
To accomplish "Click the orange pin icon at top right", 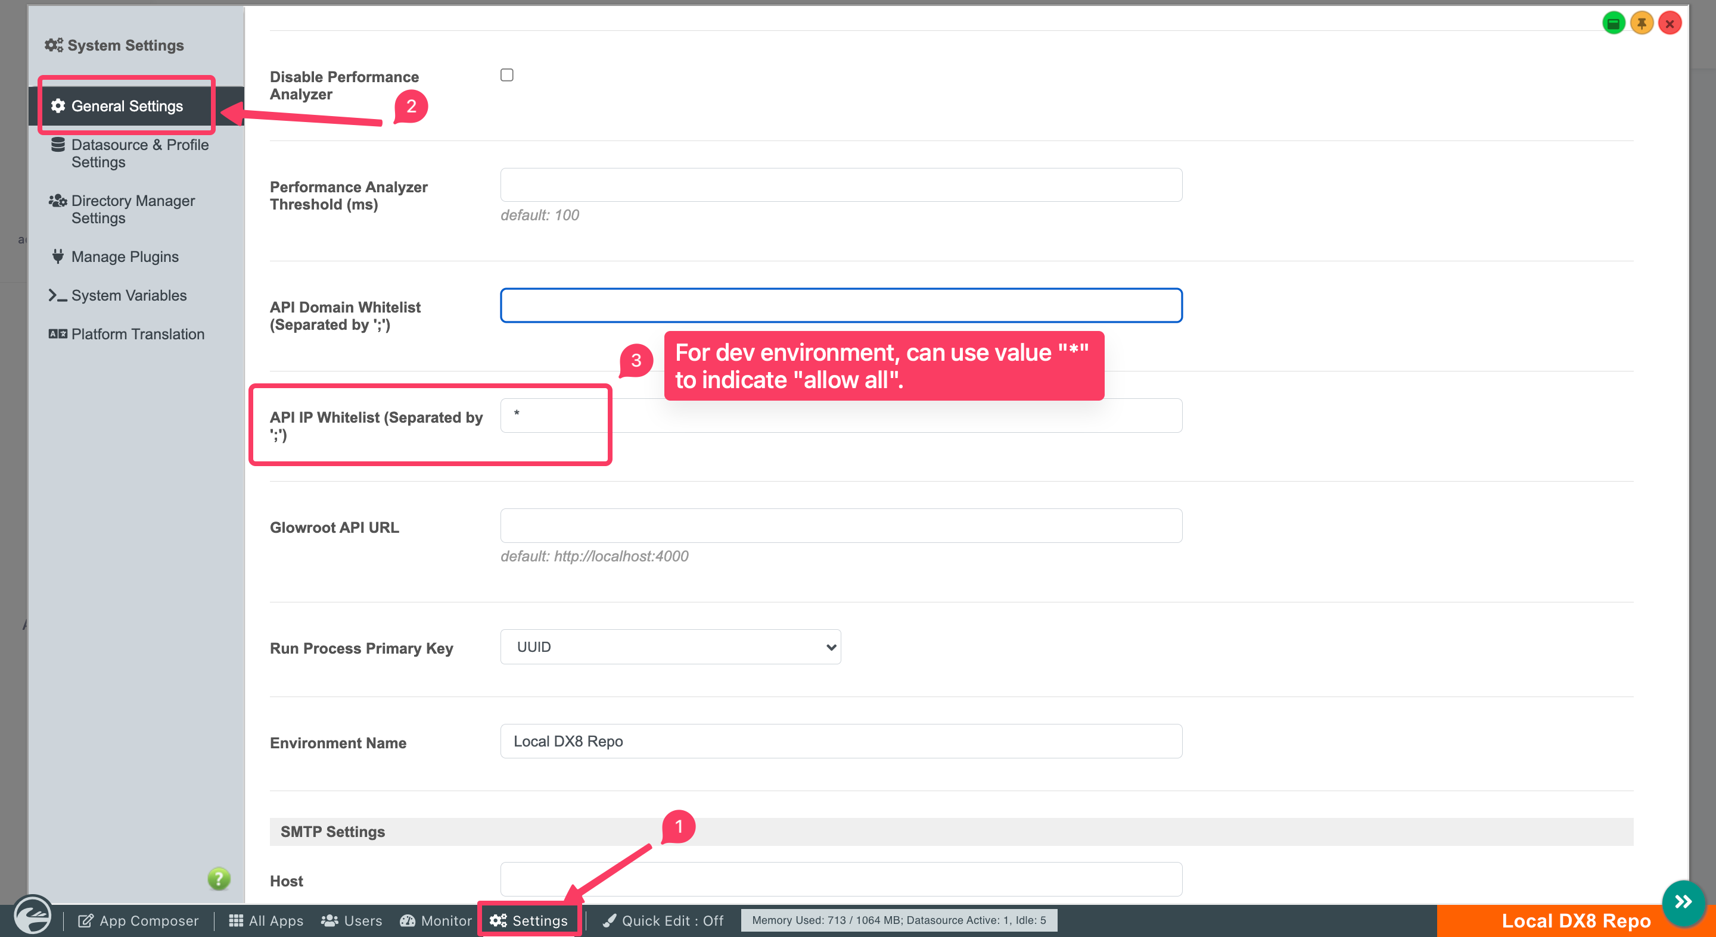I will (x=1642, y=24).
